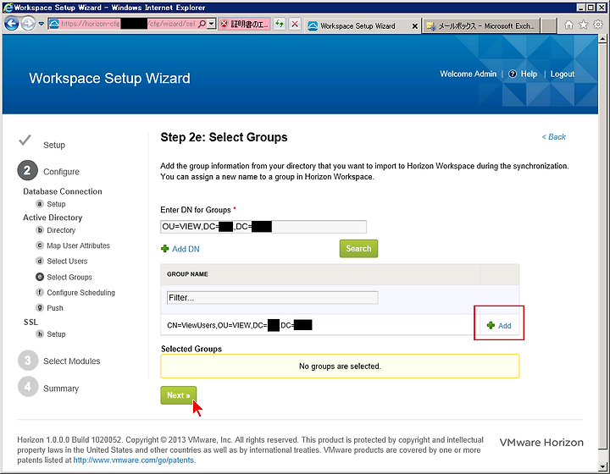Open a new blank tab

pyautogui.click(x=548, y=26)
